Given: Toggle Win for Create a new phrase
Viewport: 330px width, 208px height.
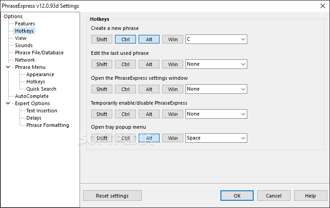Looking at the screenshot, I should click(173, 39).
